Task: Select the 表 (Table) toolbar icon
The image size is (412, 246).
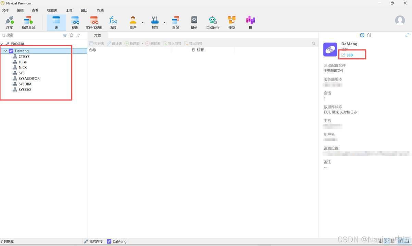Action: pyautogui.click(x=56, y=23)
